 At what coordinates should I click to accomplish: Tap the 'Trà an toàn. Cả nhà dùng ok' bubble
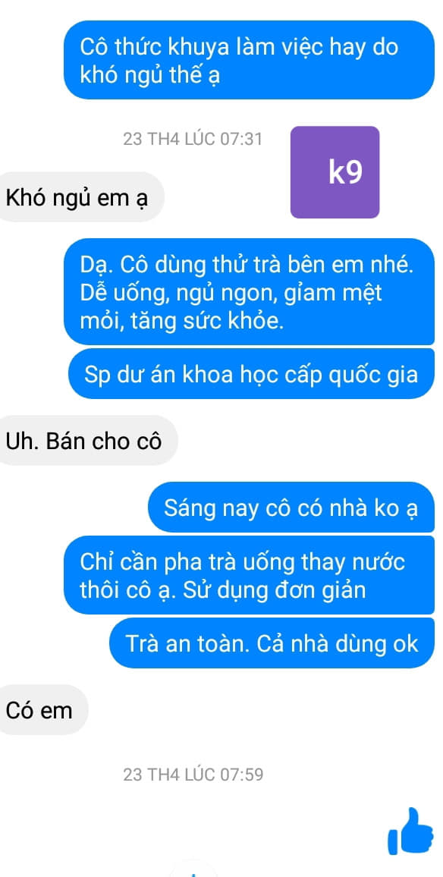point(272,643)
